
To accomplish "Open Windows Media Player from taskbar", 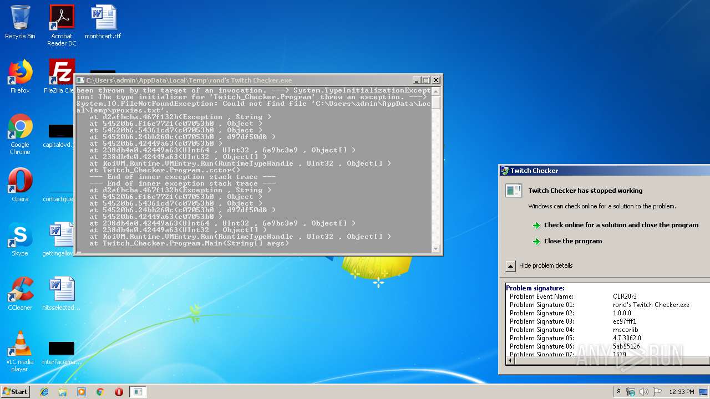I will coord(82,392).
